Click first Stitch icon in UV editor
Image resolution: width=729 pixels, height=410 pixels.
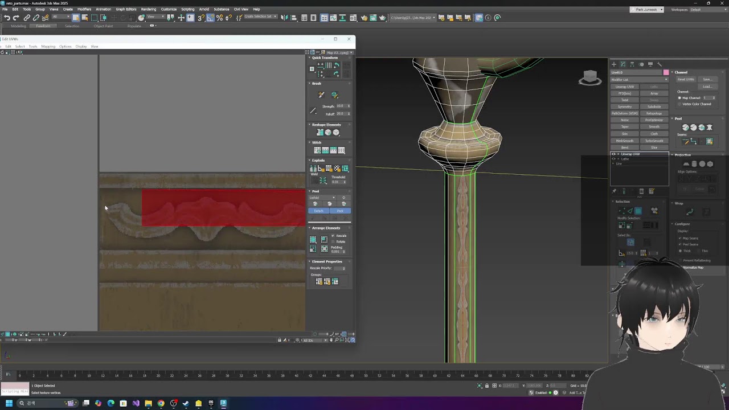tap(317, 150)
